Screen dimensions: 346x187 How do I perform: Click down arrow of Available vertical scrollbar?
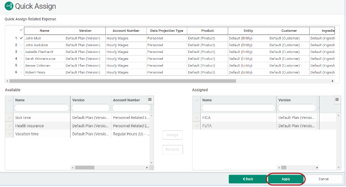(151, 163)
